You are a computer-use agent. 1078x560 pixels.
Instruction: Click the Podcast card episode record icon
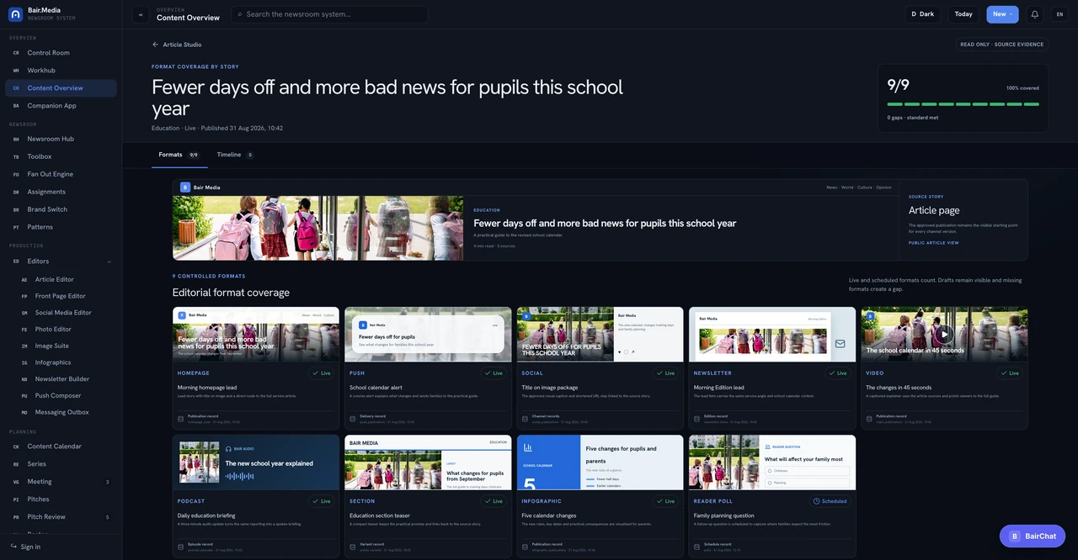[180, 547]
